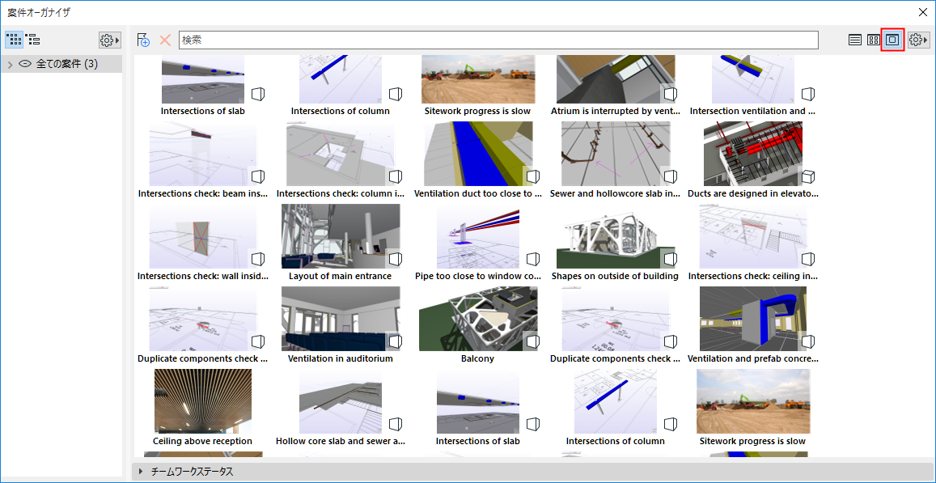936x483 pixels.
Task: Select the Ventilation in auditorium image
Action: click(341, 319)
